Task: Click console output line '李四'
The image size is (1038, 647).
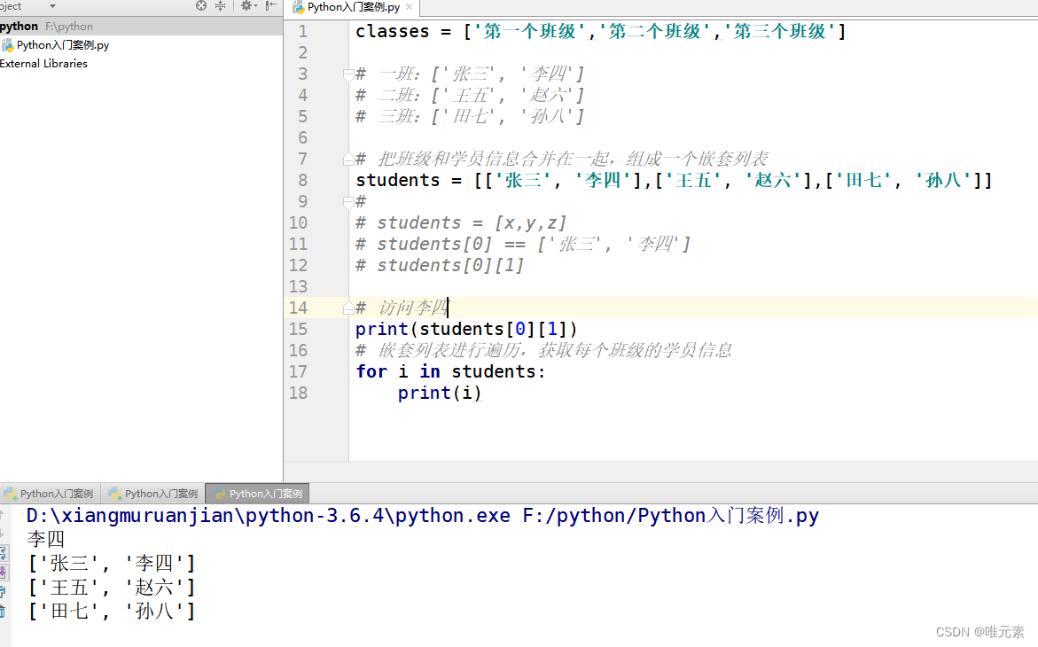Action: 46,539
